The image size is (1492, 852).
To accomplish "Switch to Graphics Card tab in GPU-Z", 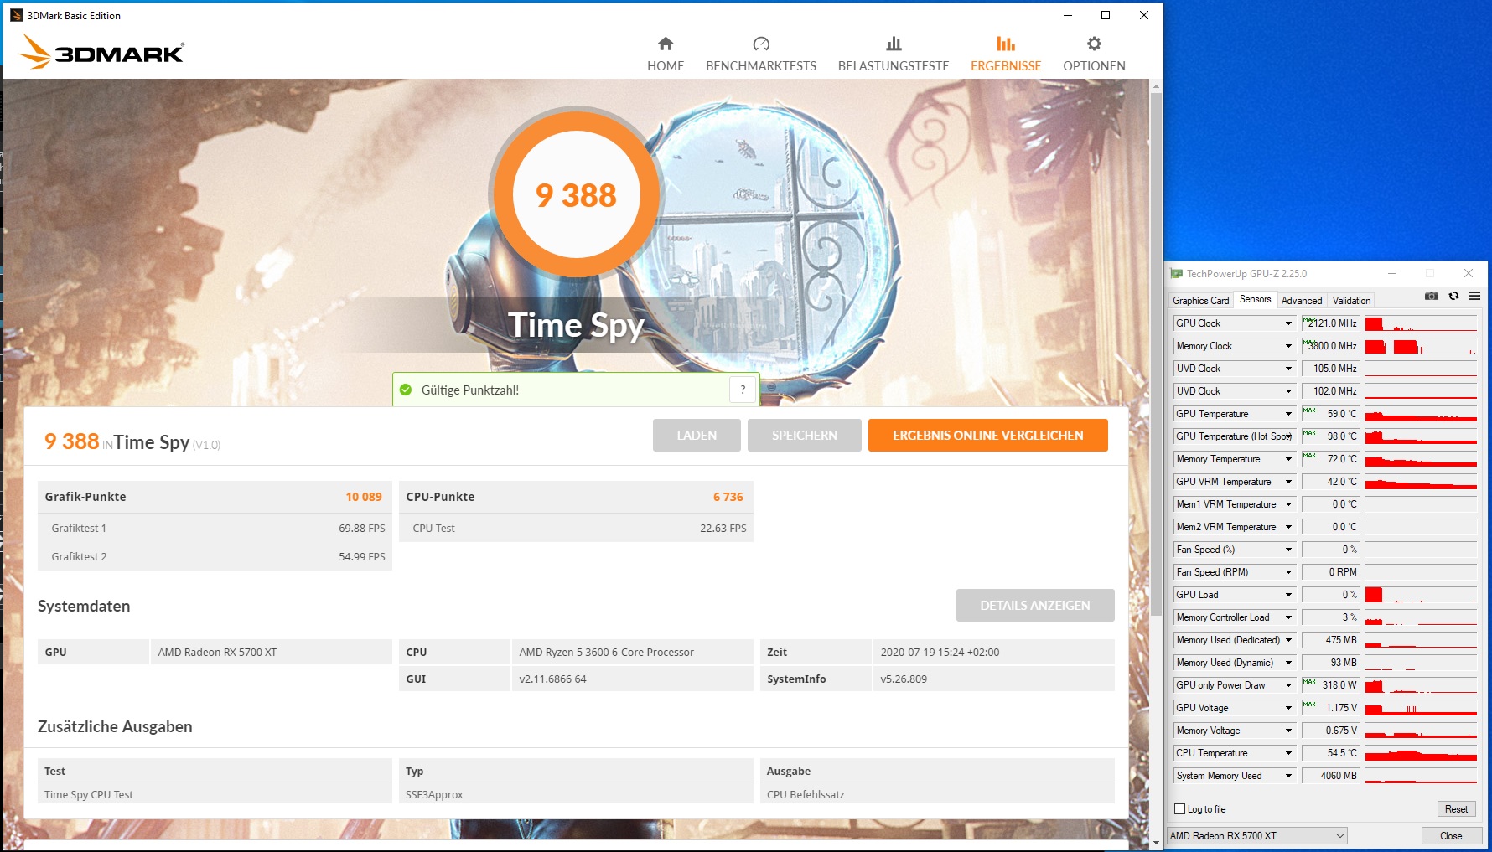I will point(1200,300).
